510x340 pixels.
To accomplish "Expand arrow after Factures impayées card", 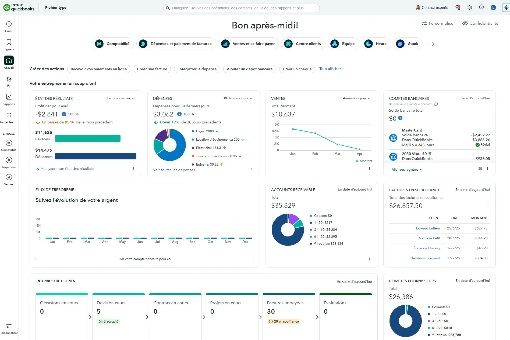I will (x=317, y=317).
